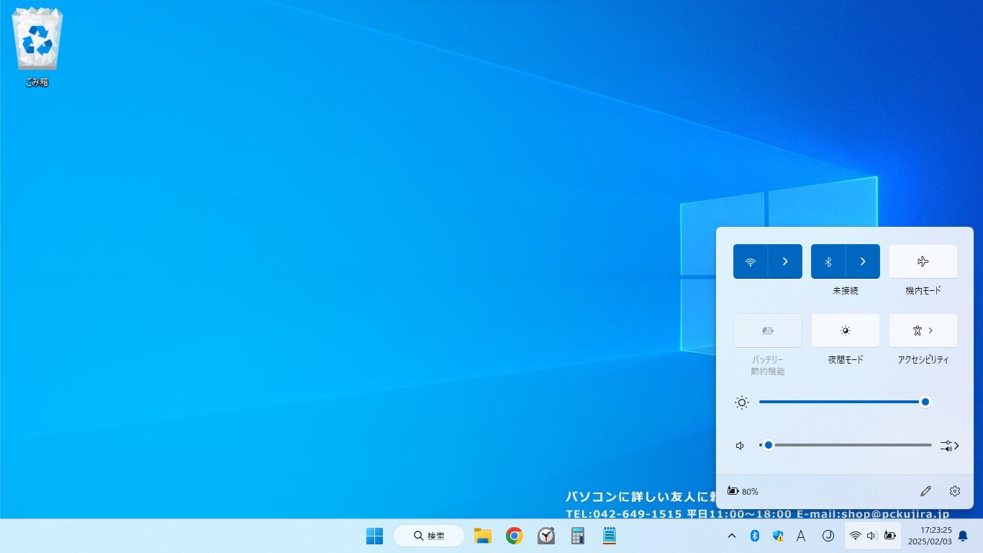983x553 pixels.
Task: Click the taskbar search box (検索)
Action: click(x=429, y=536)
